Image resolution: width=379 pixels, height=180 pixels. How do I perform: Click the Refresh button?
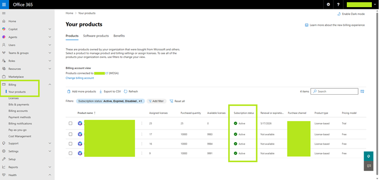tap(131, 92)
